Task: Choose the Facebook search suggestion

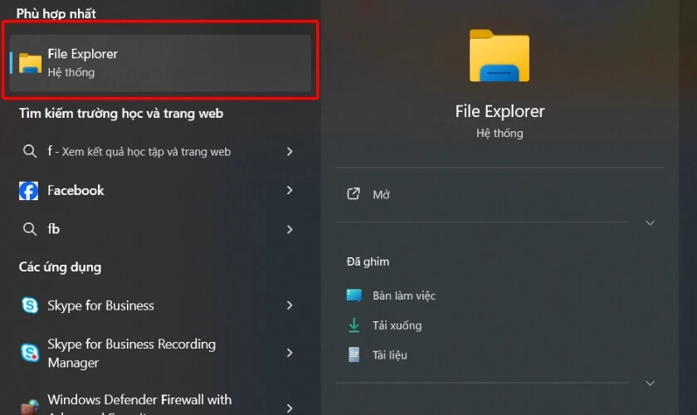Action: point(76,190)
